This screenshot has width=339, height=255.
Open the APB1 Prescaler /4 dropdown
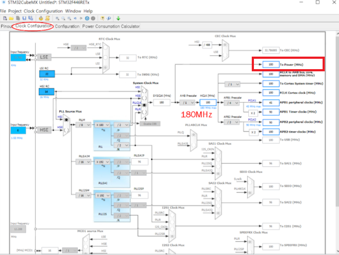point(231,103)
